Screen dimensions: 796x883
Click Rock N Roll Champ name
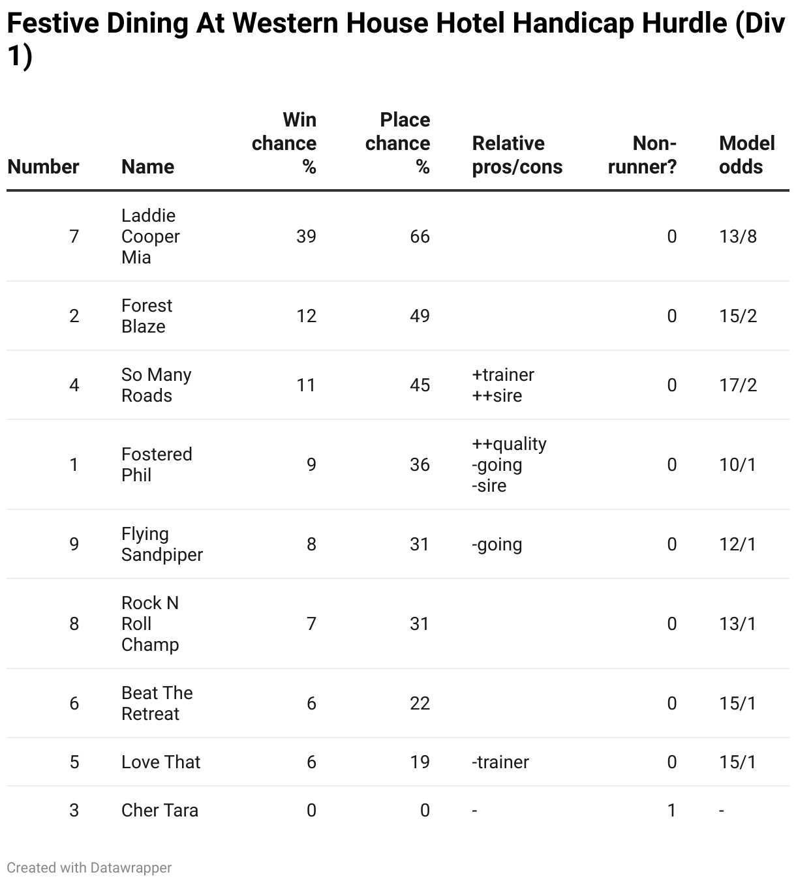pyautogui.click(x=150, y=623)
